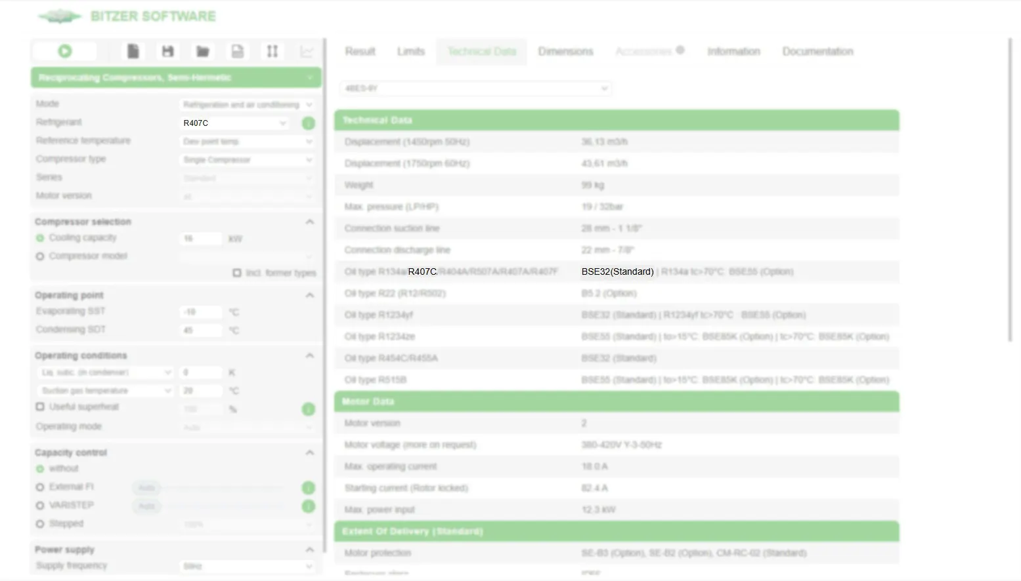Tick the Incl. former types checkbox
Screen dimensions: 1021x581
pos(237,273)
